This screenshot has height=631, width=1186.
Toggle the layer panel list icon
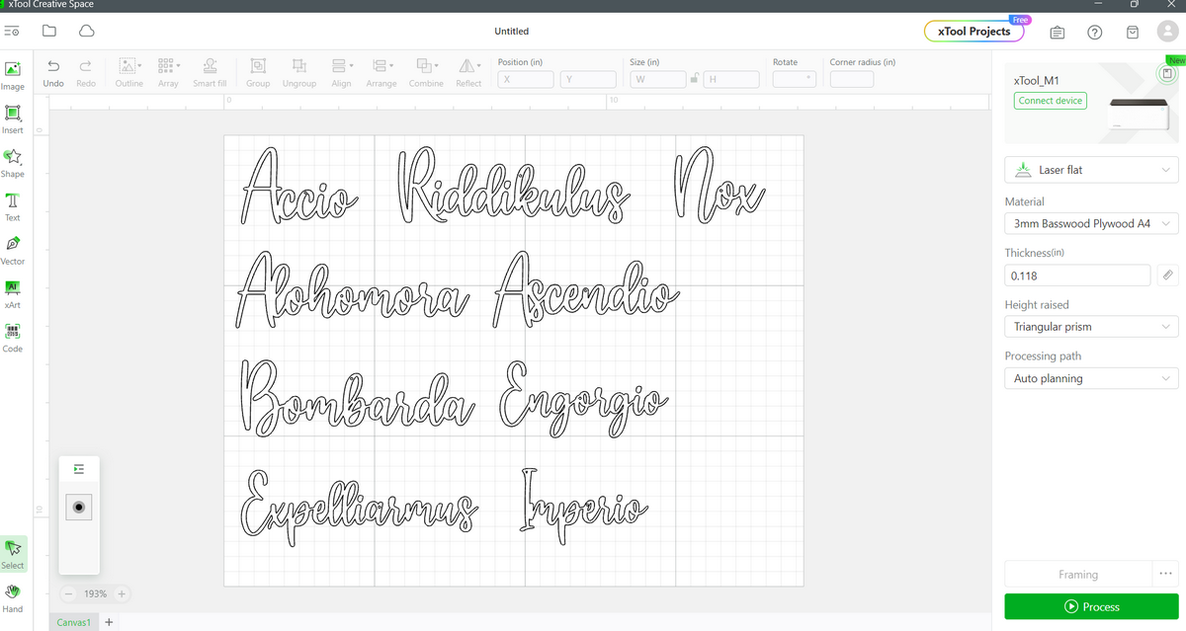[80, 469]
